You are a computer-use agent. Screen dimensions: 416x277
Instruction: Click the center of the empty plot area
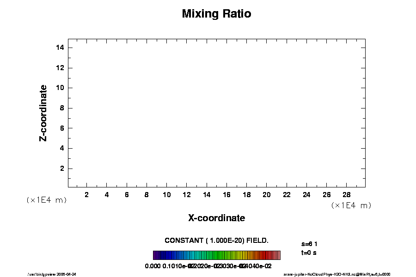pyautogui.click(x=216, y=113)
